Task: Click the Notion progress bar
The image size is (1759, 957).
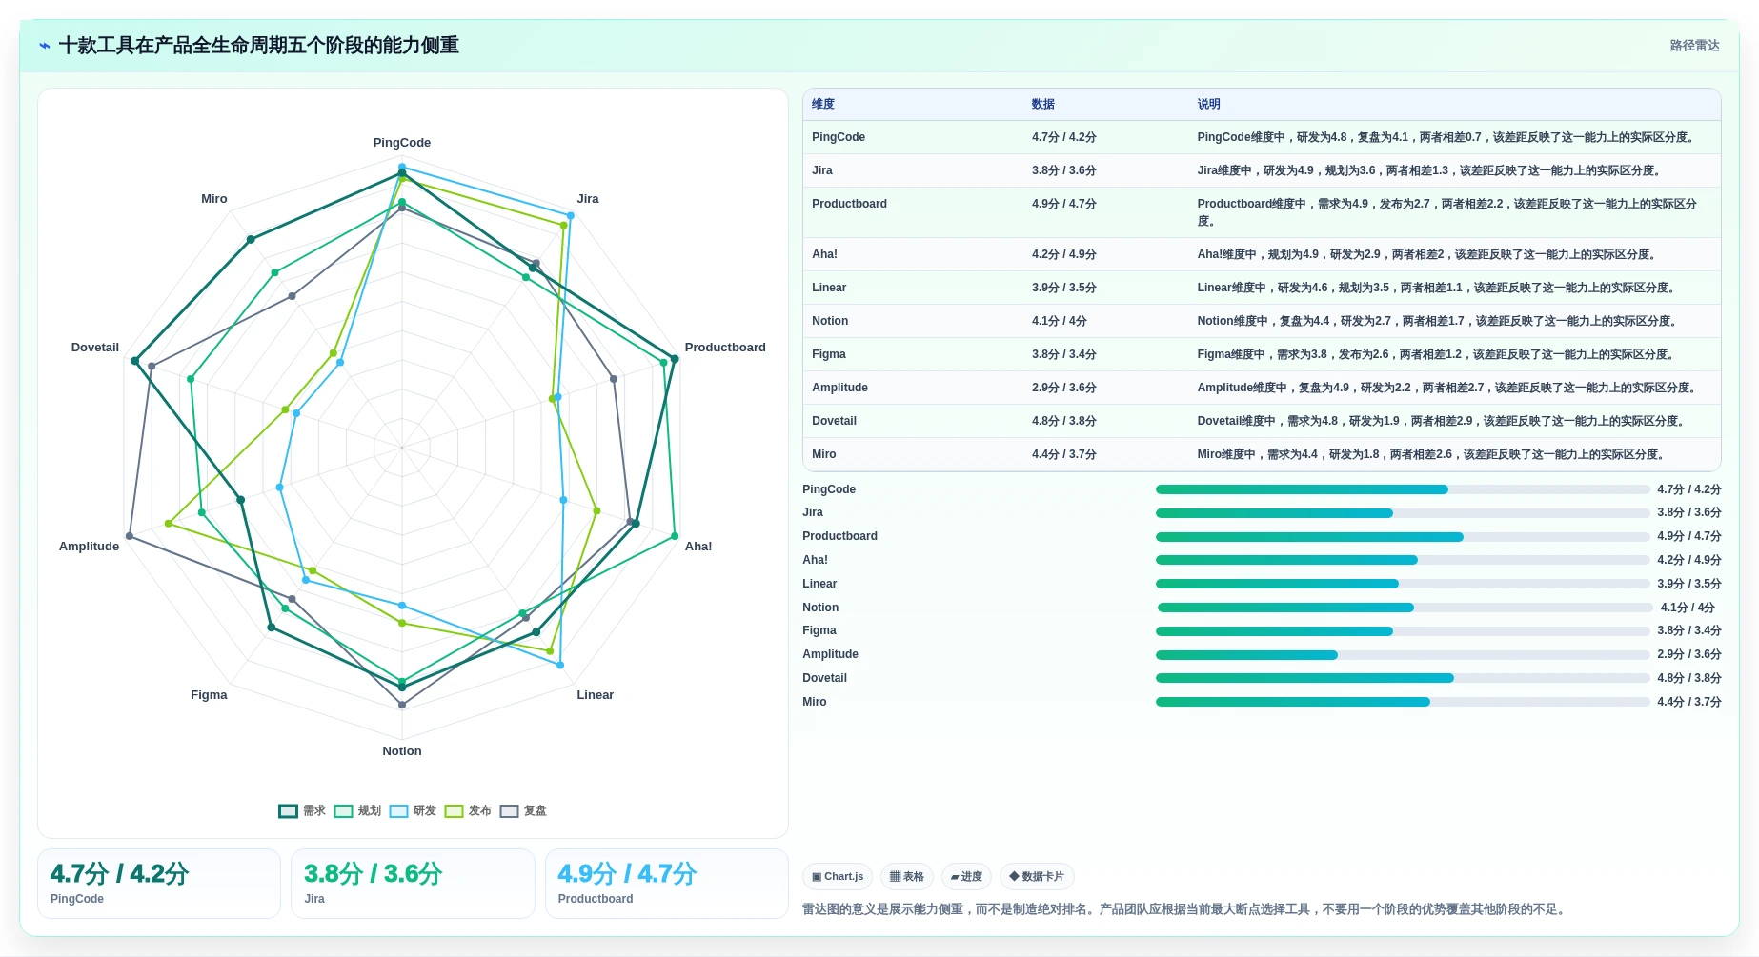Action: [1405, 608]
